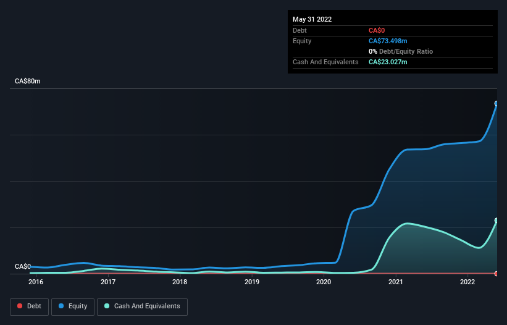Screen dimensions: 507x325
Task: Select the Equity endpoint marker on the blue line
Action: [x=497, y=103]
